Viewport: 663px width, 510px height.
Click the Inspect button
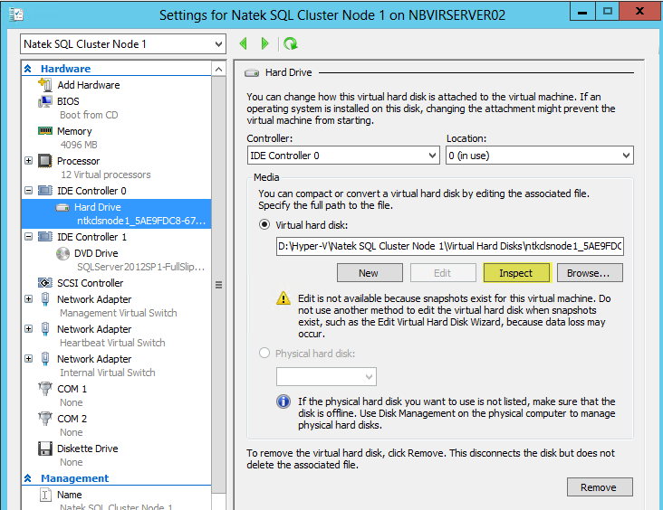[516, 273]
